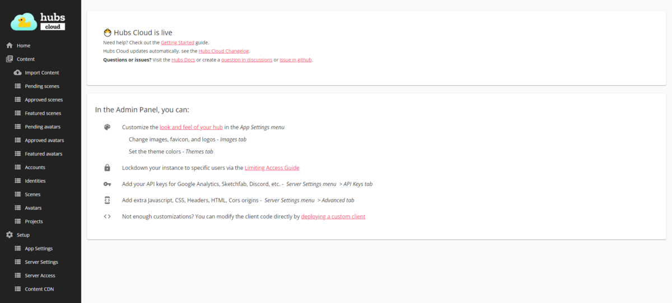The image size is (672, 303).
Task: Open Server Settings
Action: (40, 262)
